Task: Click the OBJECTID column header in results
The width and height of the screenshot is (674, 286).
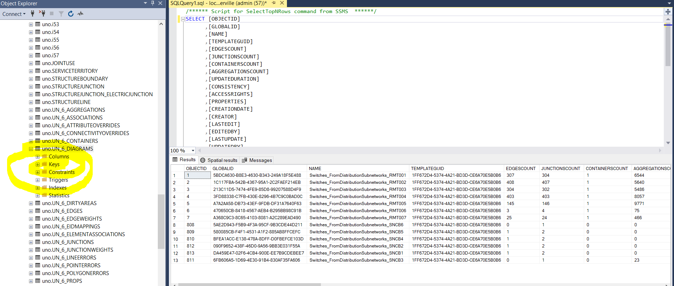Action: tap(197, 169)
